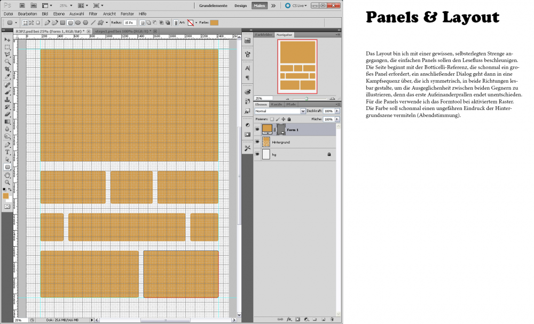
Task: Select the Move tool
Action: coord(7,39)
